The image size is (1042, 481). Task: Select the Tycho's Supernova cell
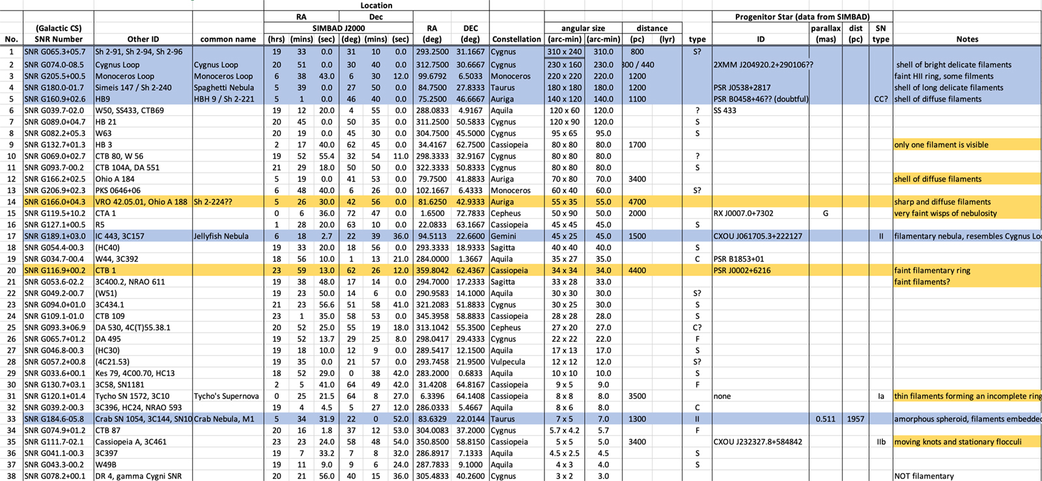(x=228, y=396)
